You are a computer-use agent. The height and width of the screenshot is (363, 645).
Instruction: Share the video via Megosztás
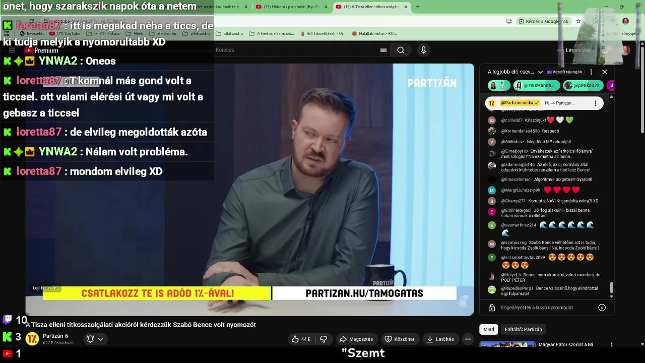tap(356, 339)
